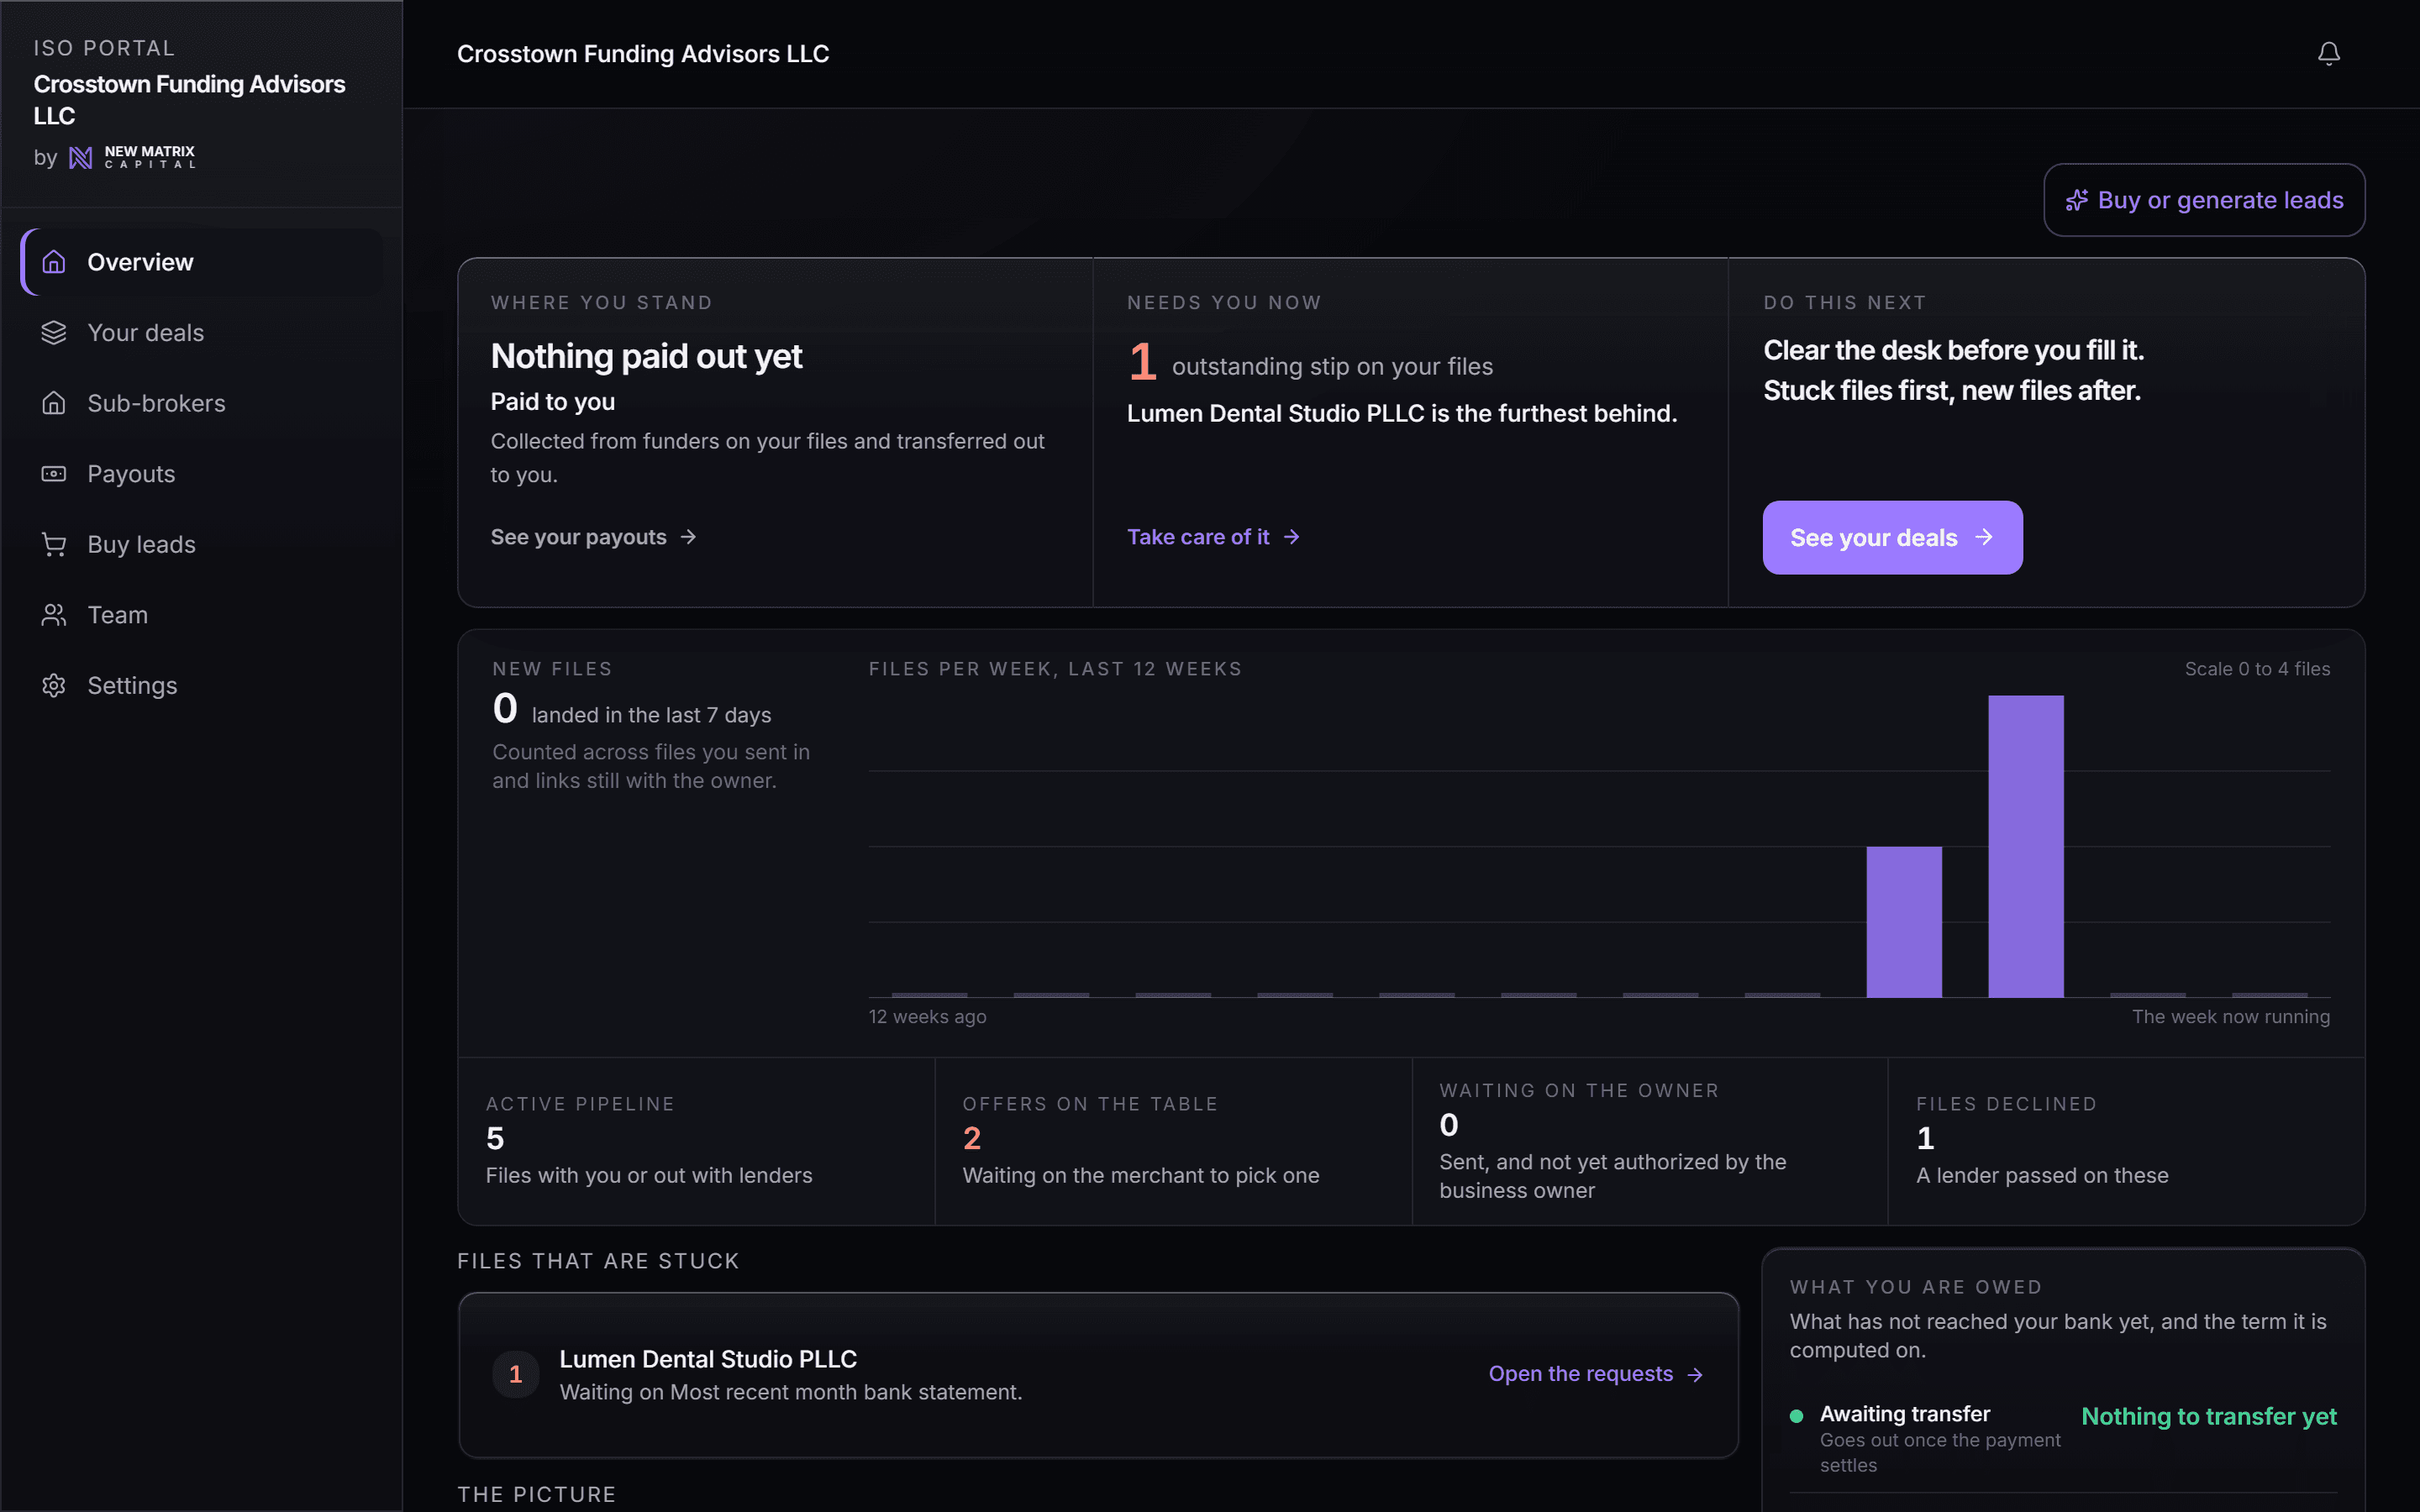
Task: Click the "Nothing paid out yet" heading
Action: pos(646,356)
